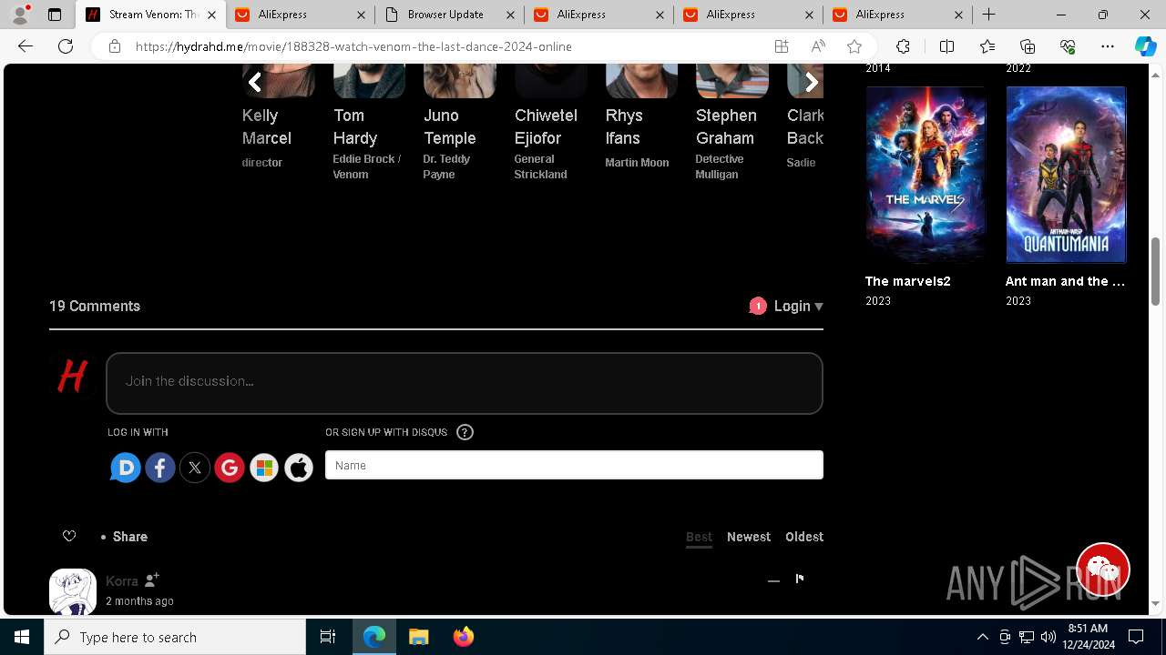Click the Join the discussion box
The image size is (1166, 655).
[465, 383]
